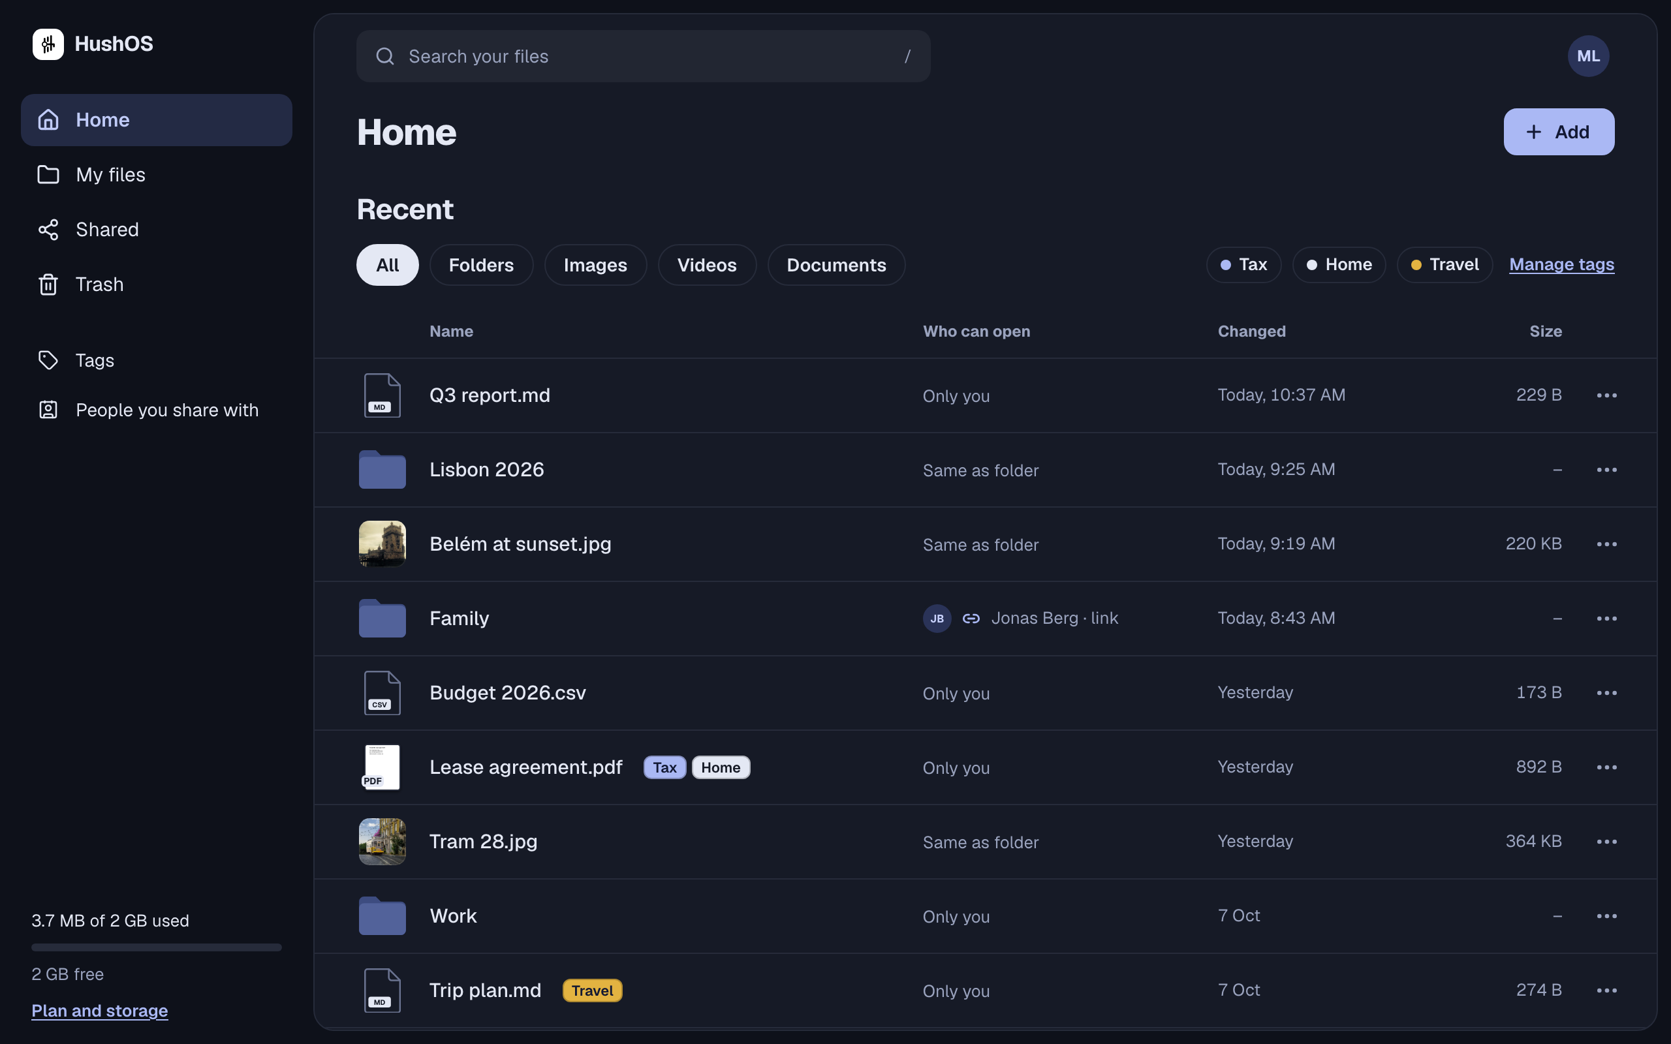1671x1044 pixels.
Task: Open the Home sidebar item
Action: pos(157,120)
